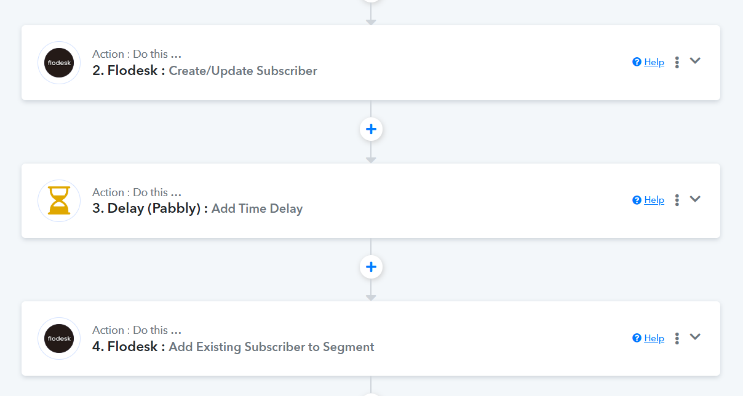Click the help question mark icon on step 4

[x=637, y=338]
